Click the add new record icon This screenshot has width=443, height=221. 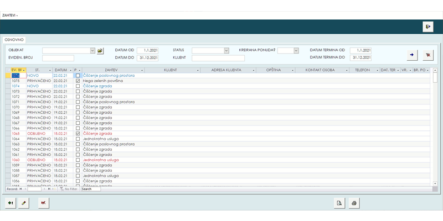11,203
